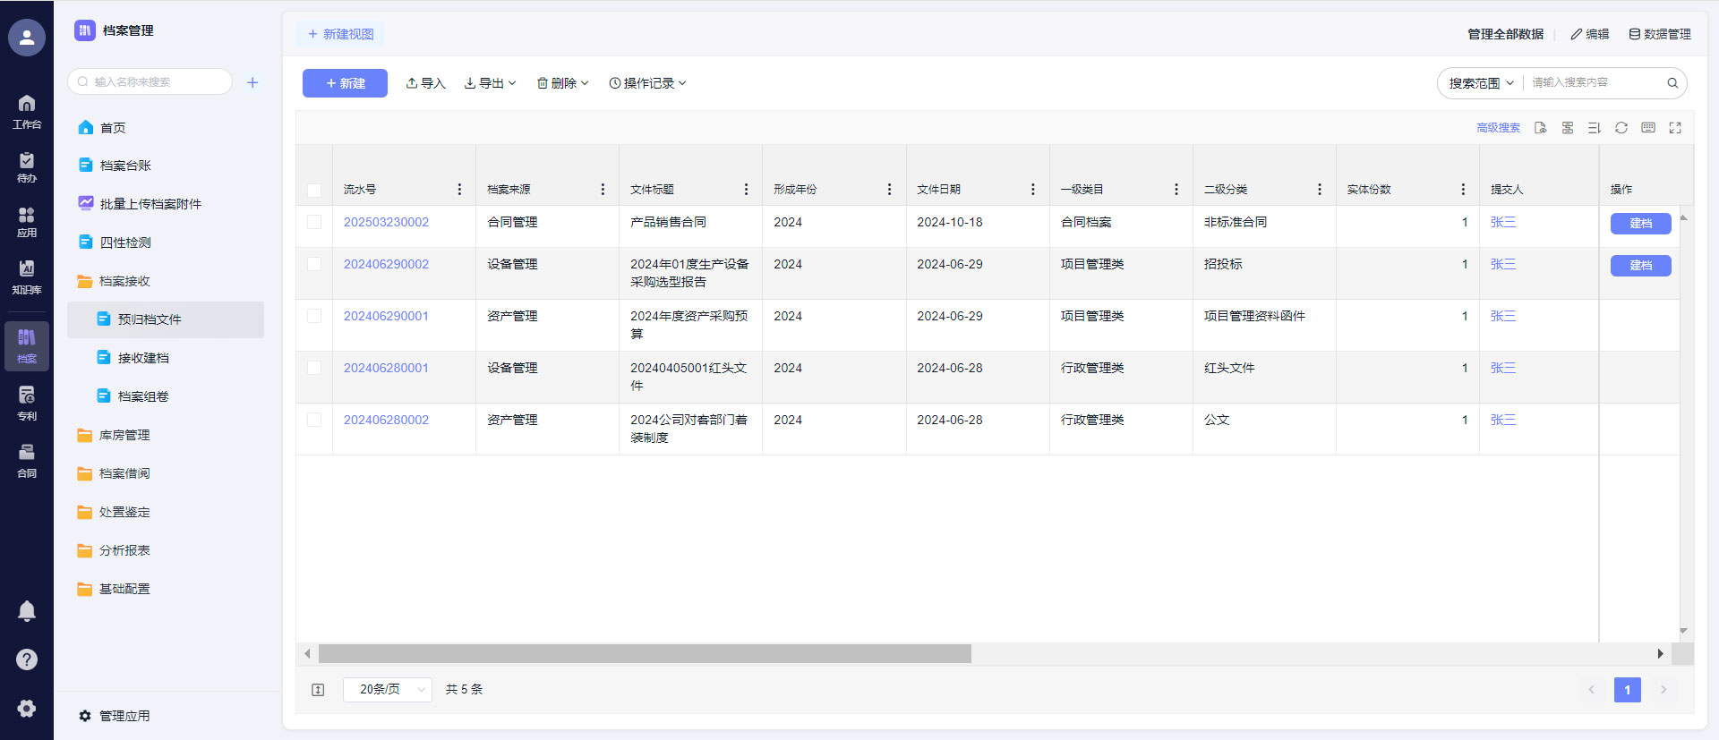Select the checkbox for row 202406280002

click(x=314, y=420)
